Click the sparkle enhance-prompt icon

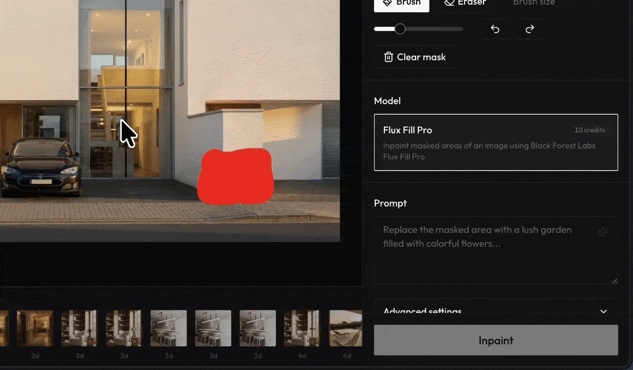tap(603, 232)
